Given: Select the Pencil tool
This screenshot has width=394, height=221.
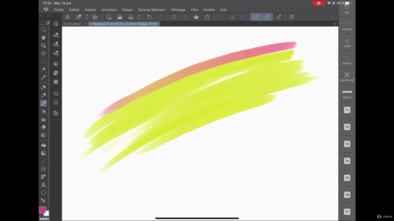Looking at the screenshot, I should click(x=43, y=95).
